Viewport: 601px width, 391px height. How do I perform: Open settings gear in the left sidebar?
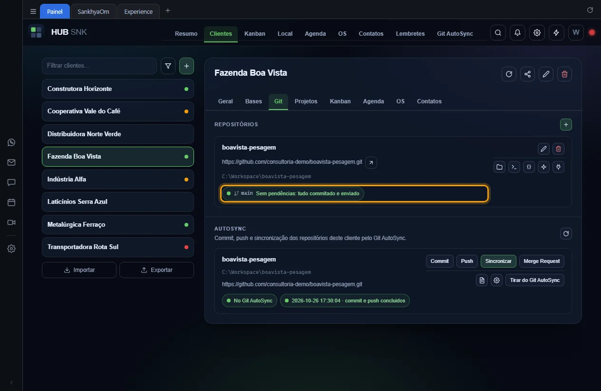[11, 249]
